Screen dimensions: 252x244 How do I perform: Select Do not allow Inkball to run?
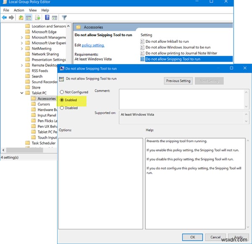[167, 42]
